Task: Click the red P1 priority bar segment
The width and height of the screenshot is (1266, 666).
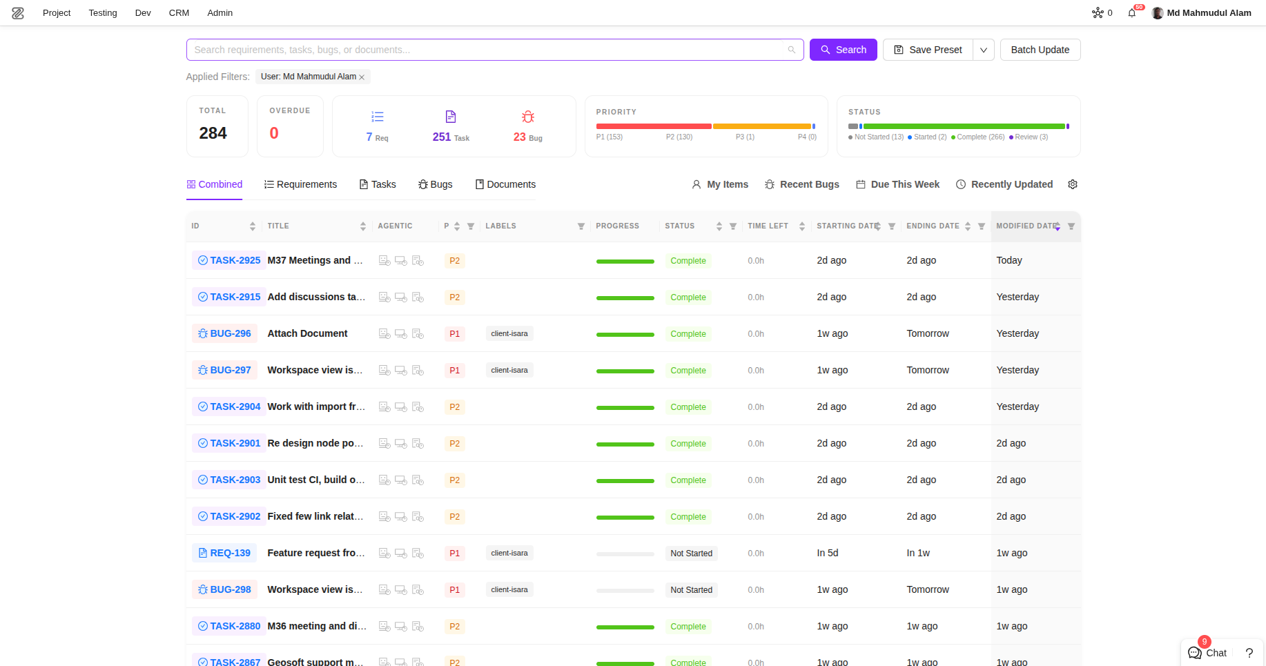Action: (654, 126)
